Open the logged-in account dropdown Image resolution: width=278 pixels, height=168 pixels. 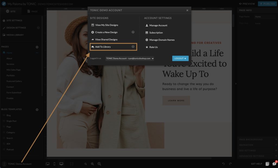[129, 58]
